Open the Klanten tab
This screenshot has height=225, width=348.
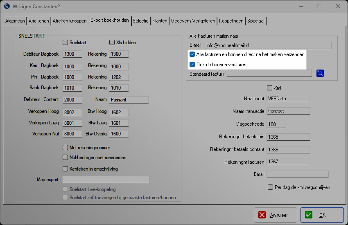coord(160,21)
